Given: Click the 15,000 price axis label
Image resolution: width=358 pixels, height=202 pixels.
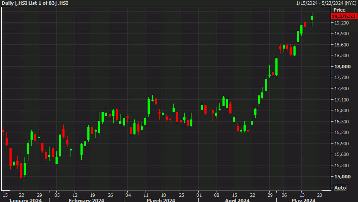Looking at the screenshot, I should [x=342, y=177].
